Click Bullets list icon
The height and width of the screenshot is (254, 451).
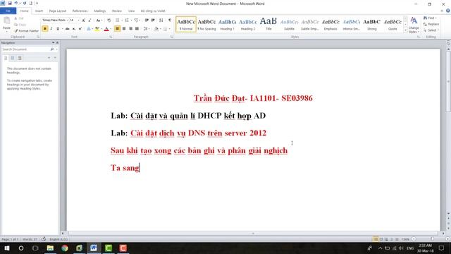tap(118, 20)
